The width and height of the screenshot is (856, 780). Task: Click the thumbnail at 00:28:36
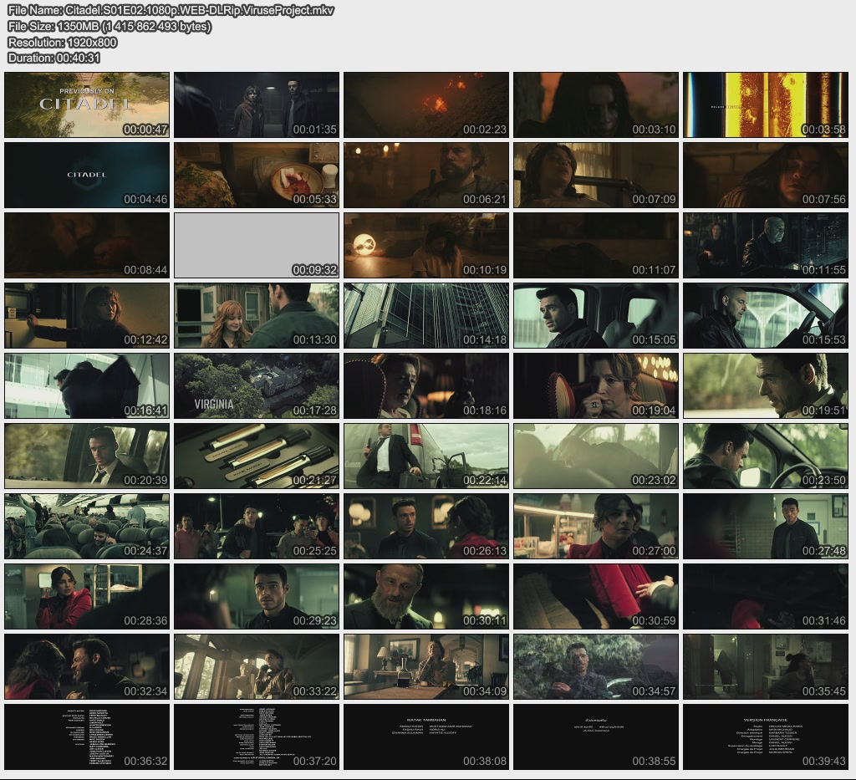(87, 596)
